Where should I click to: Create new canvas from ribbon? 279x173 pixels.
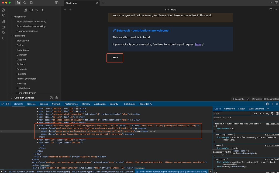click(3, 21)
